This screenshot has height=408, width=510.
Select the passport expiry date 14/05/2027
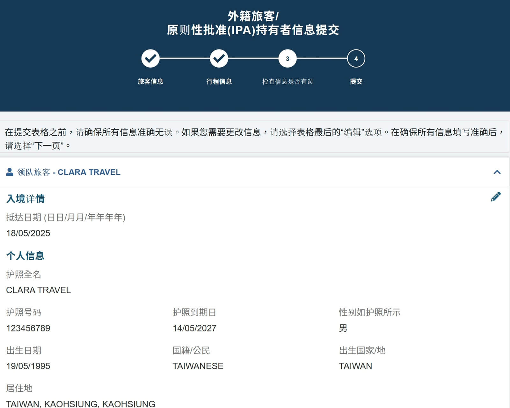(x=194, y=328)
